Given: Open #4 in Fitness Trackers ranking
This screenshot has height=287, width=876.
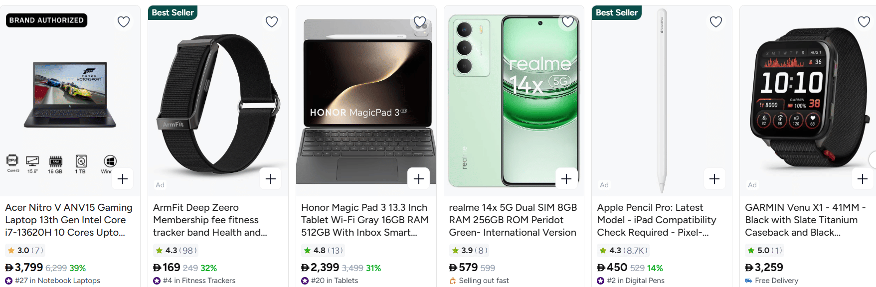Looking at the screenshot, I should point(199,281).
